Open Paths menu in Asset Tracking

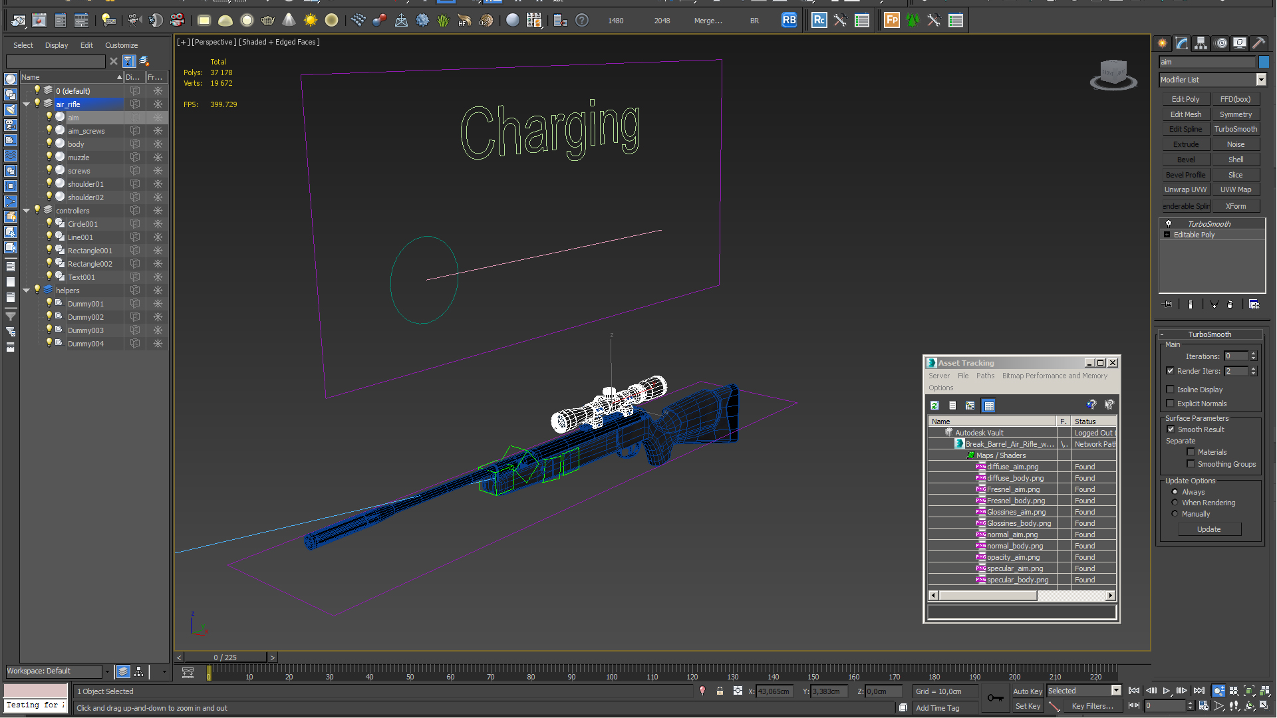[985, 376]
